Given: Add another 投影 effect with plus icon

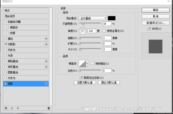Looking at the screenshot, I should pos(46,83).
